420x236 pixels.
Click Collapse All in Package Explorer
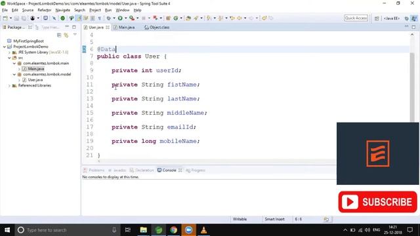[59, 35]
